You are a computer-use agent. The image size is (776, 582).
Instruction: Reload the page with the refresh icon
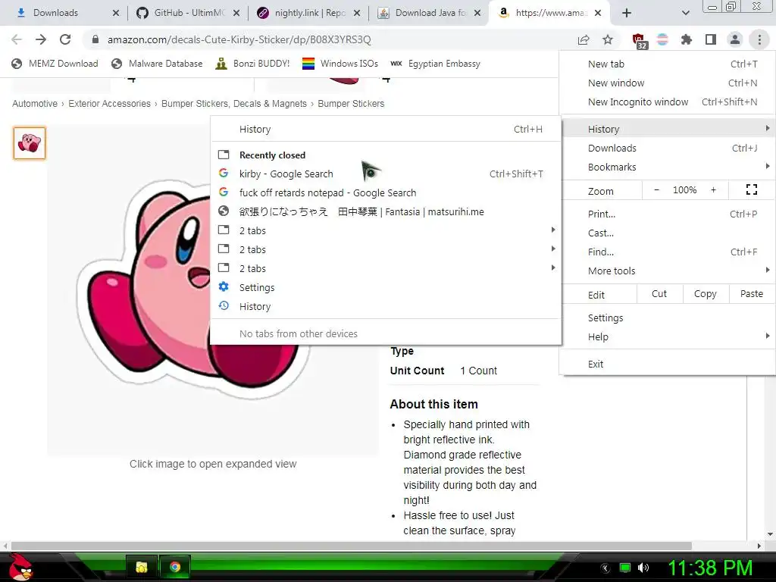65,39
